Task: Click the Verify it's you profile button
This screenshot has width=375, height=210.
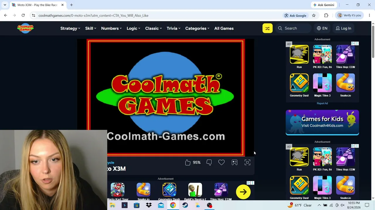Action: (349, 15)
